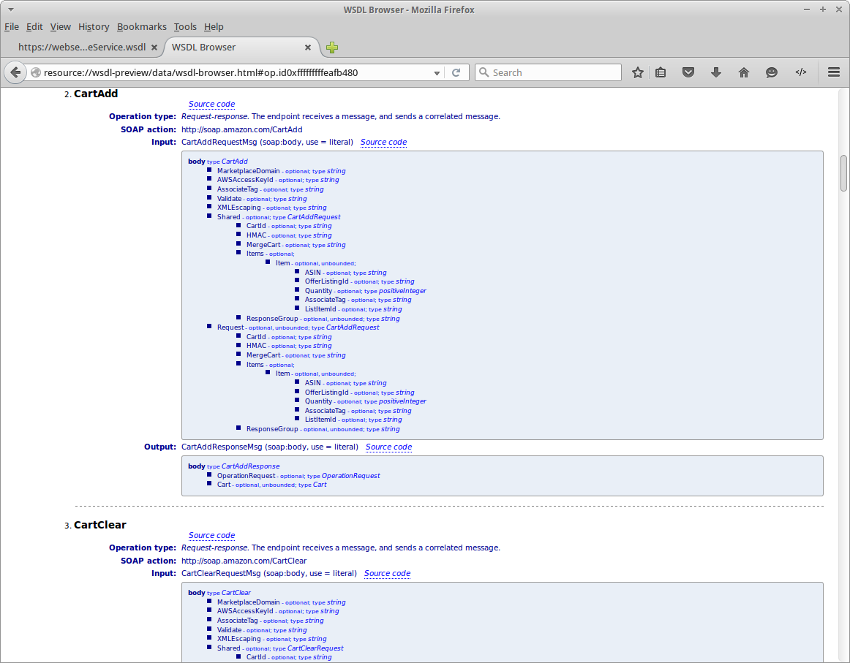Image resolution: width=850 pixels, height=663 pixels.
Task: Select the http://soap.amazon.com/CartClear SOAP action text
Action: point(244,561)
